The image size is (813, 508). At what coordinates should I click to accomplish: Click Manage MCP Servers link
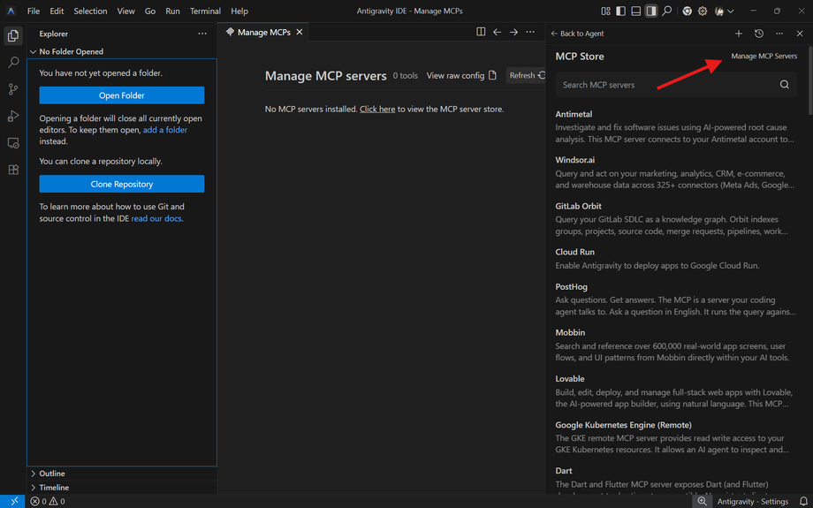[764, 56]
